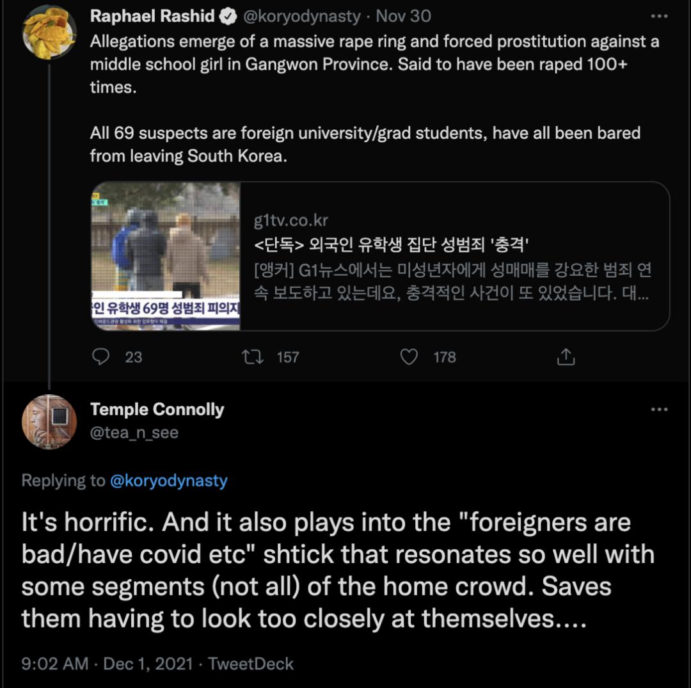Like the tweet with the heart icon
Screen dimensions: 691x688
[x=409, y=356]
